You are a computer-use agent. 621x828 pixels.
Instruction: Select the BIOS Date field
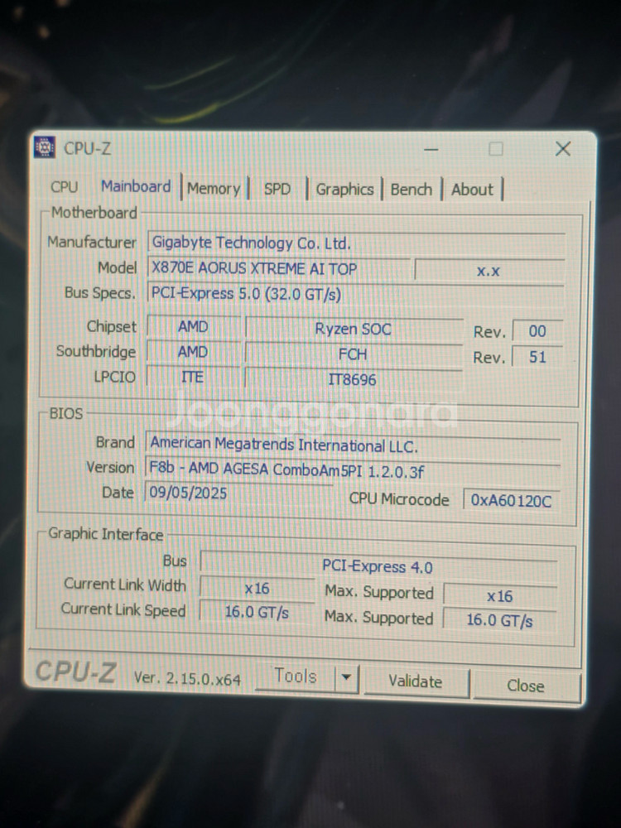click(240, 493)
